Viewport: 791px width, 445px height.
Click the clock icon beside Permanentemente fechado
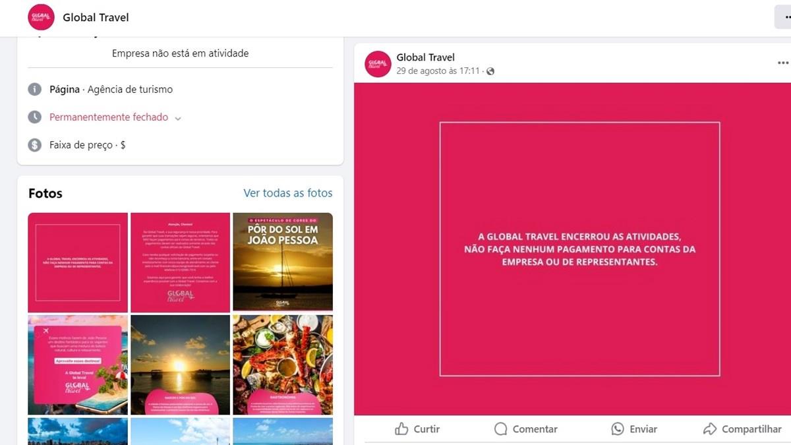35,117
